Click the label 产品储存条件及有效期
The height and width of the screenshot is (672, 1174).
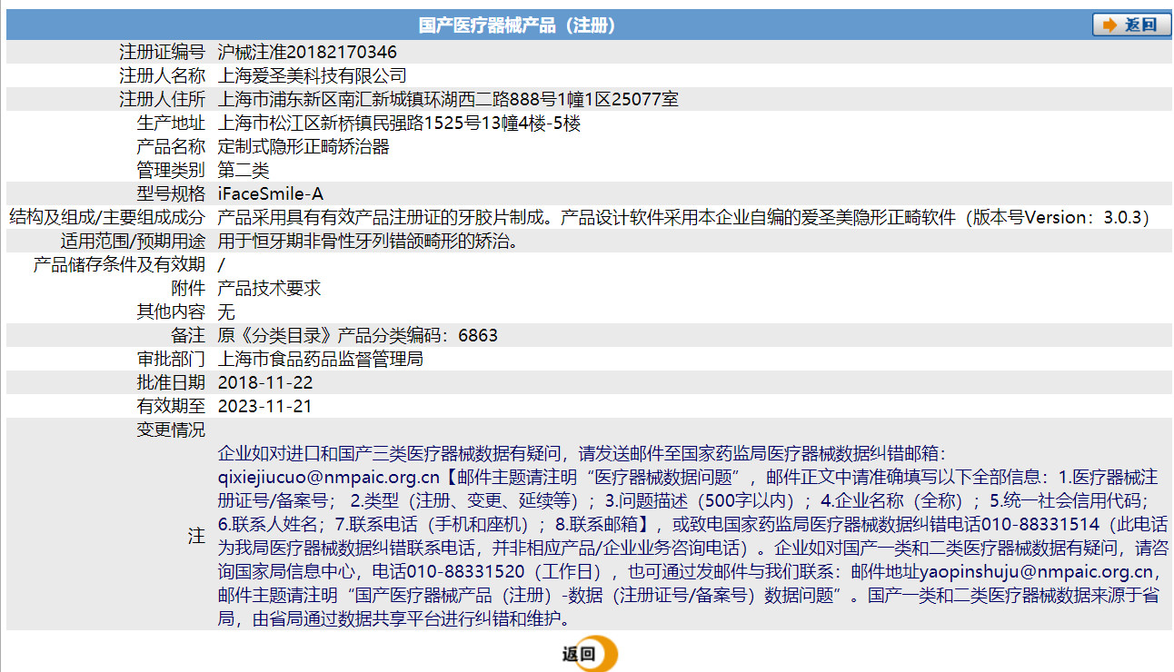pyautogui.click(x=120, y=265)
